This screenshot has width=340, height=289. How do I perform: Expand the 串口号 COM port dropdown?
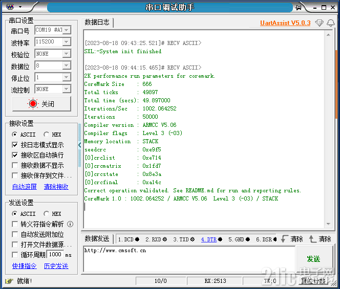click(67, 30)
